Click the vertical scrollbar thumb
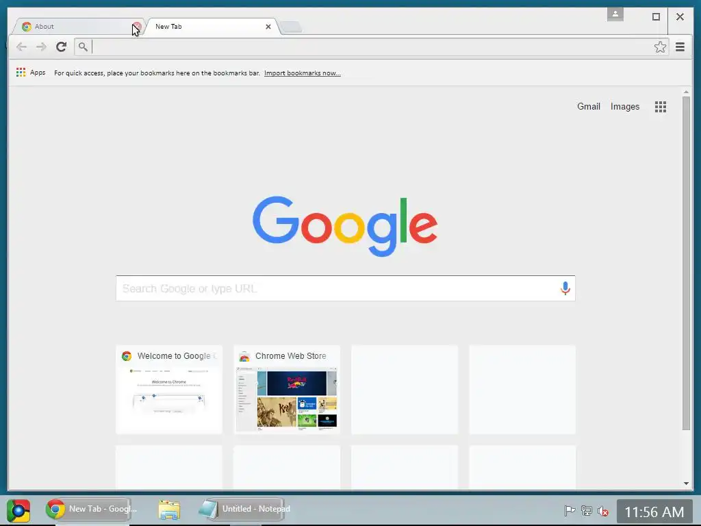 (686, 263)
